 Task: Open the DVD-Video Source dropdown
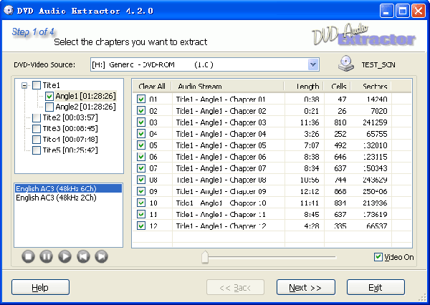tap(313, 64)
